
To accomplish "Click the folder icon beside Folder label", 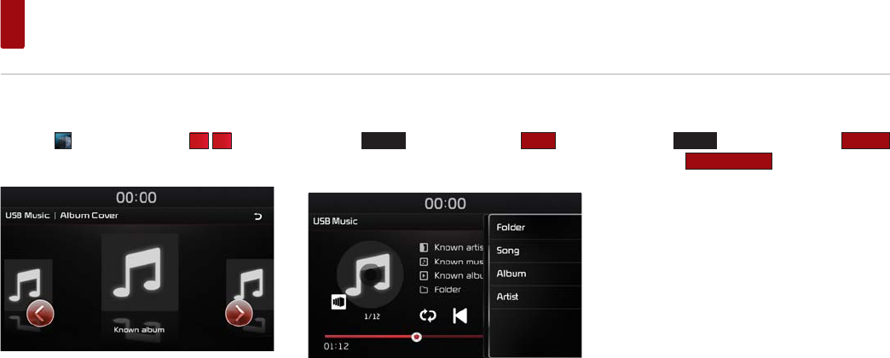I will pyautogui.click(x=424, y=289).
